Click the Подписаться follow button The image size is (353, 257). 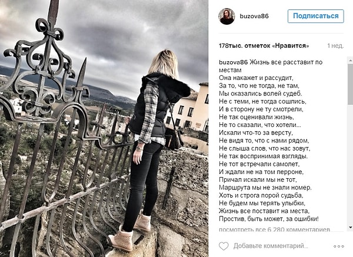(x=315, y=16)
